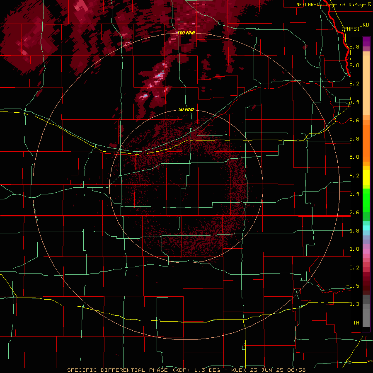Click the 5.0 scale value
Screen dimensions: 373x373
(x=354, y=157)
